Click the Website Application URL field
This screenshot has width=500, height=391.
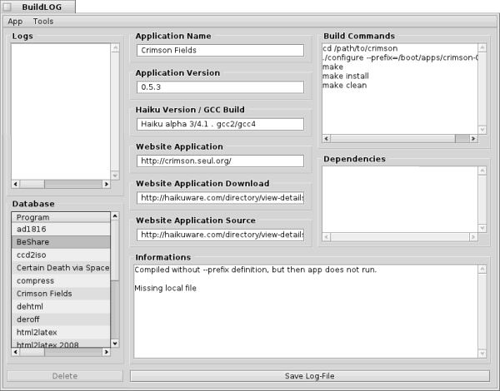pyautogui.click(x=220, y=161)
